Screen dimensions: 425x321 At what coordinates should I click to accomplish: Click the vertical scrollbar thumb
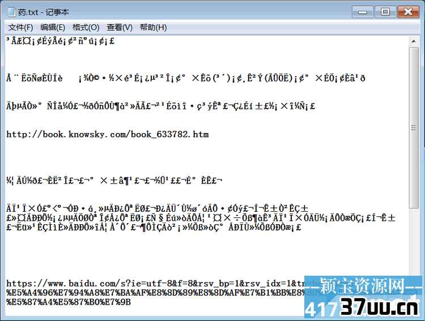click(x=414, y=128)
